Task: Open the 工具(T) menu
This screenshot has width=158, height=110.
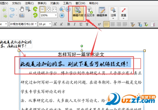Action: click(x=67, y=3)
